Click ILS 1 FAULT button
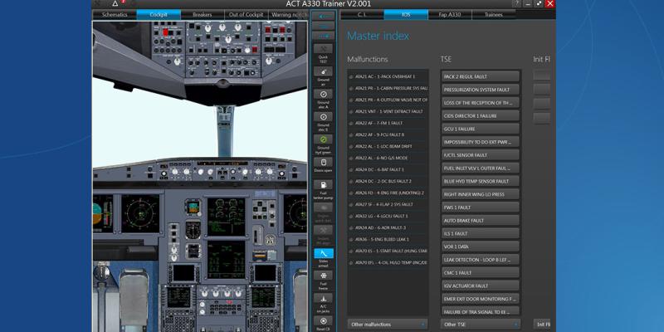664x332 pixels. 481,233
